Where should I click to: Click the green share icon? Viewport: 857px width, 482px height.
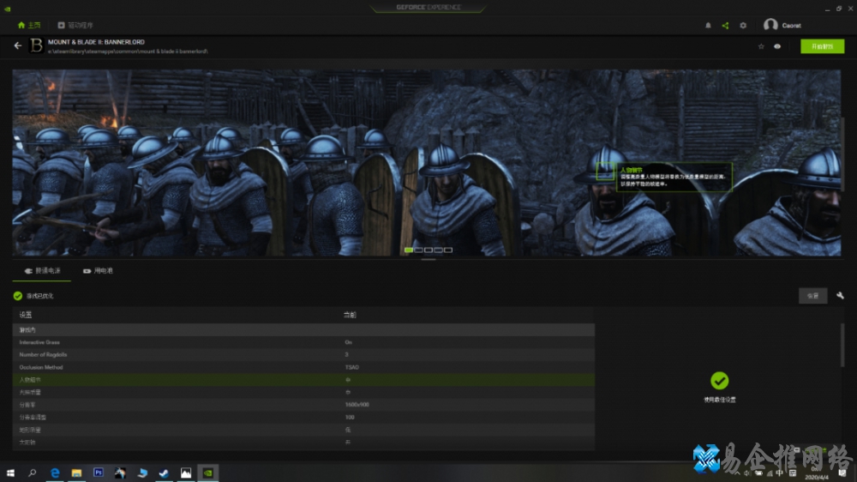pyautogui.click(x=725, y=26)
